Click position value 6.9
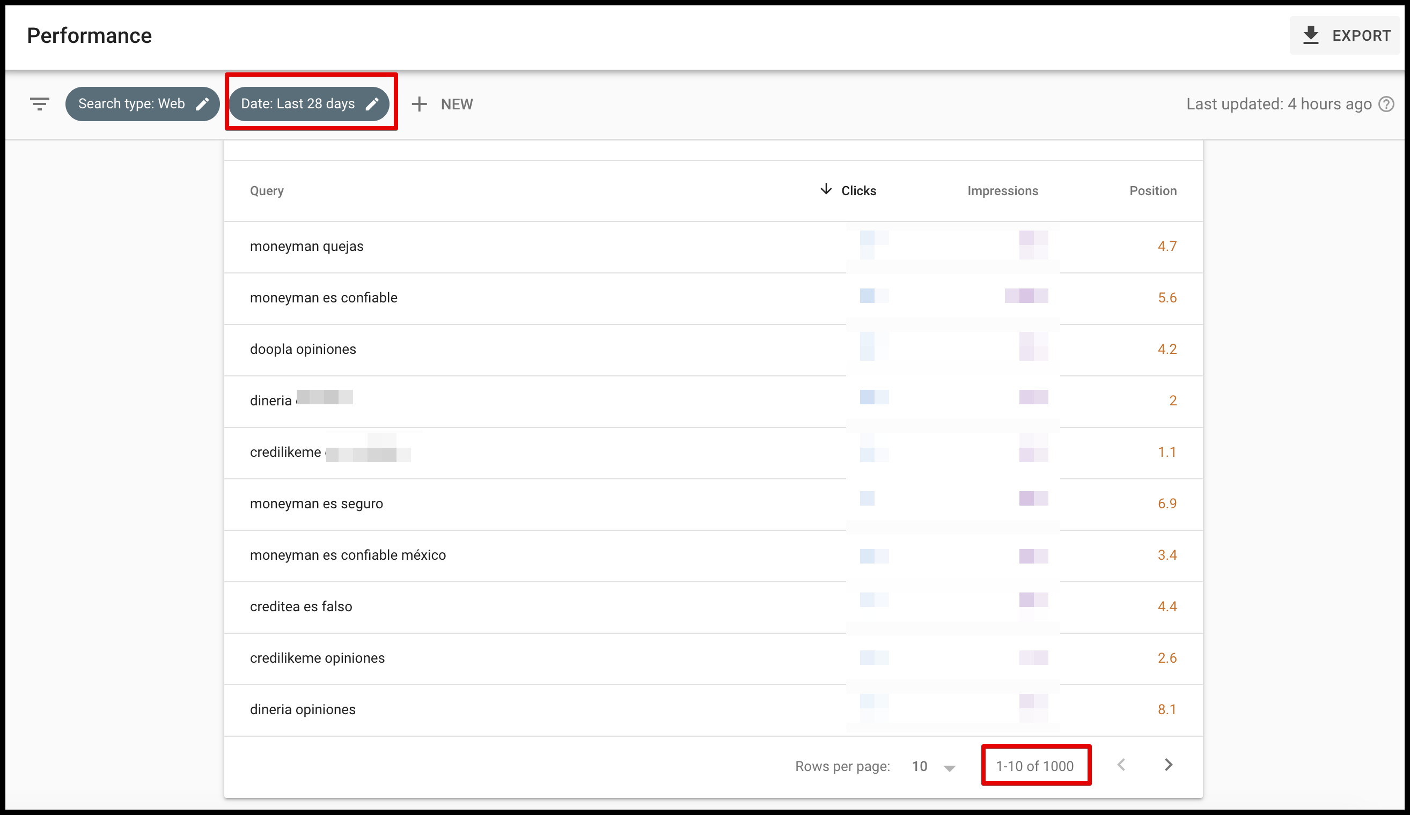Image resolution: width=1410 pixels, height=815 pixels. point(1167,503)
